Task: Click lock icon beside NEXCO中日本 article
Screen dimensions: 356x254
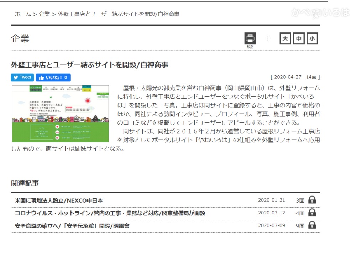Action: tap(312, 200)
